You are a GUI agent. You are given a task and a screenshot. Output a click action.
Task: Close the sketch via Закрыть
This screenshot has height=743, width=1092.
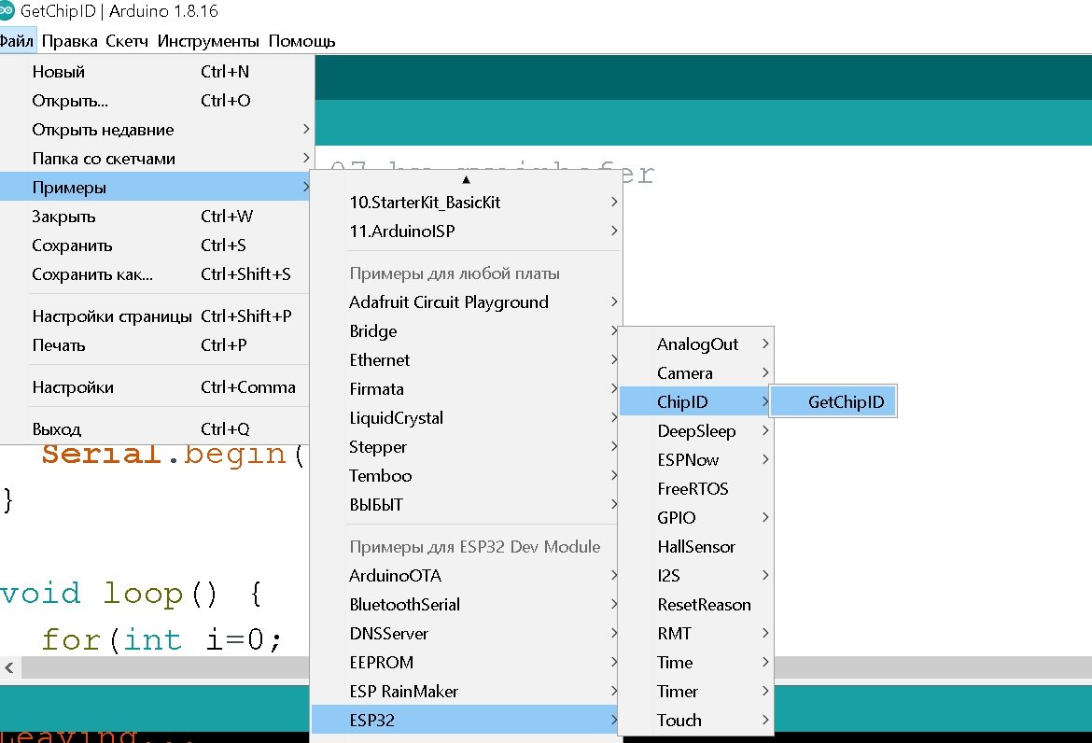coord(155,217)
